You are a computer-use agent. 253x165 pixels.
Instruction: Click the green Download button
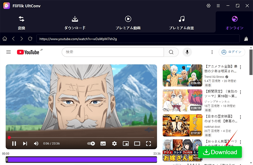point(220,152)
